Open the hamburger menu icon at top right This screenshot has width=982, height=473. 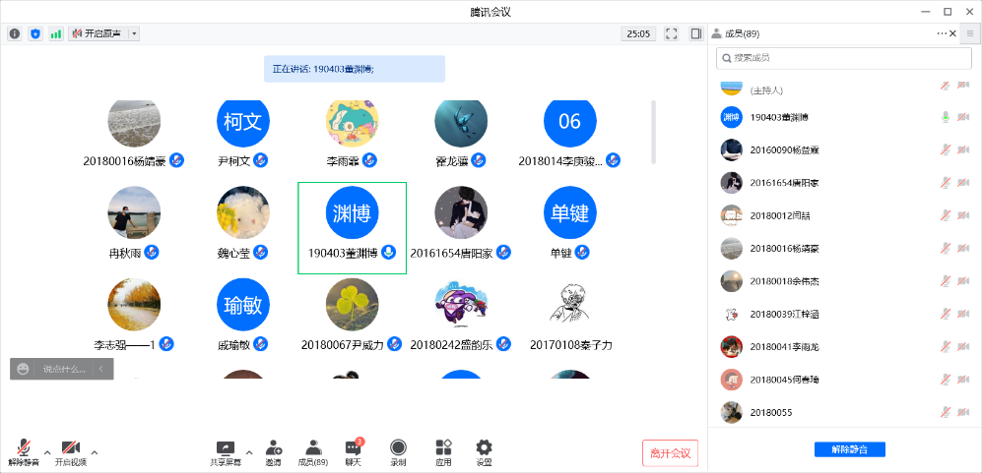coord(970,33)
